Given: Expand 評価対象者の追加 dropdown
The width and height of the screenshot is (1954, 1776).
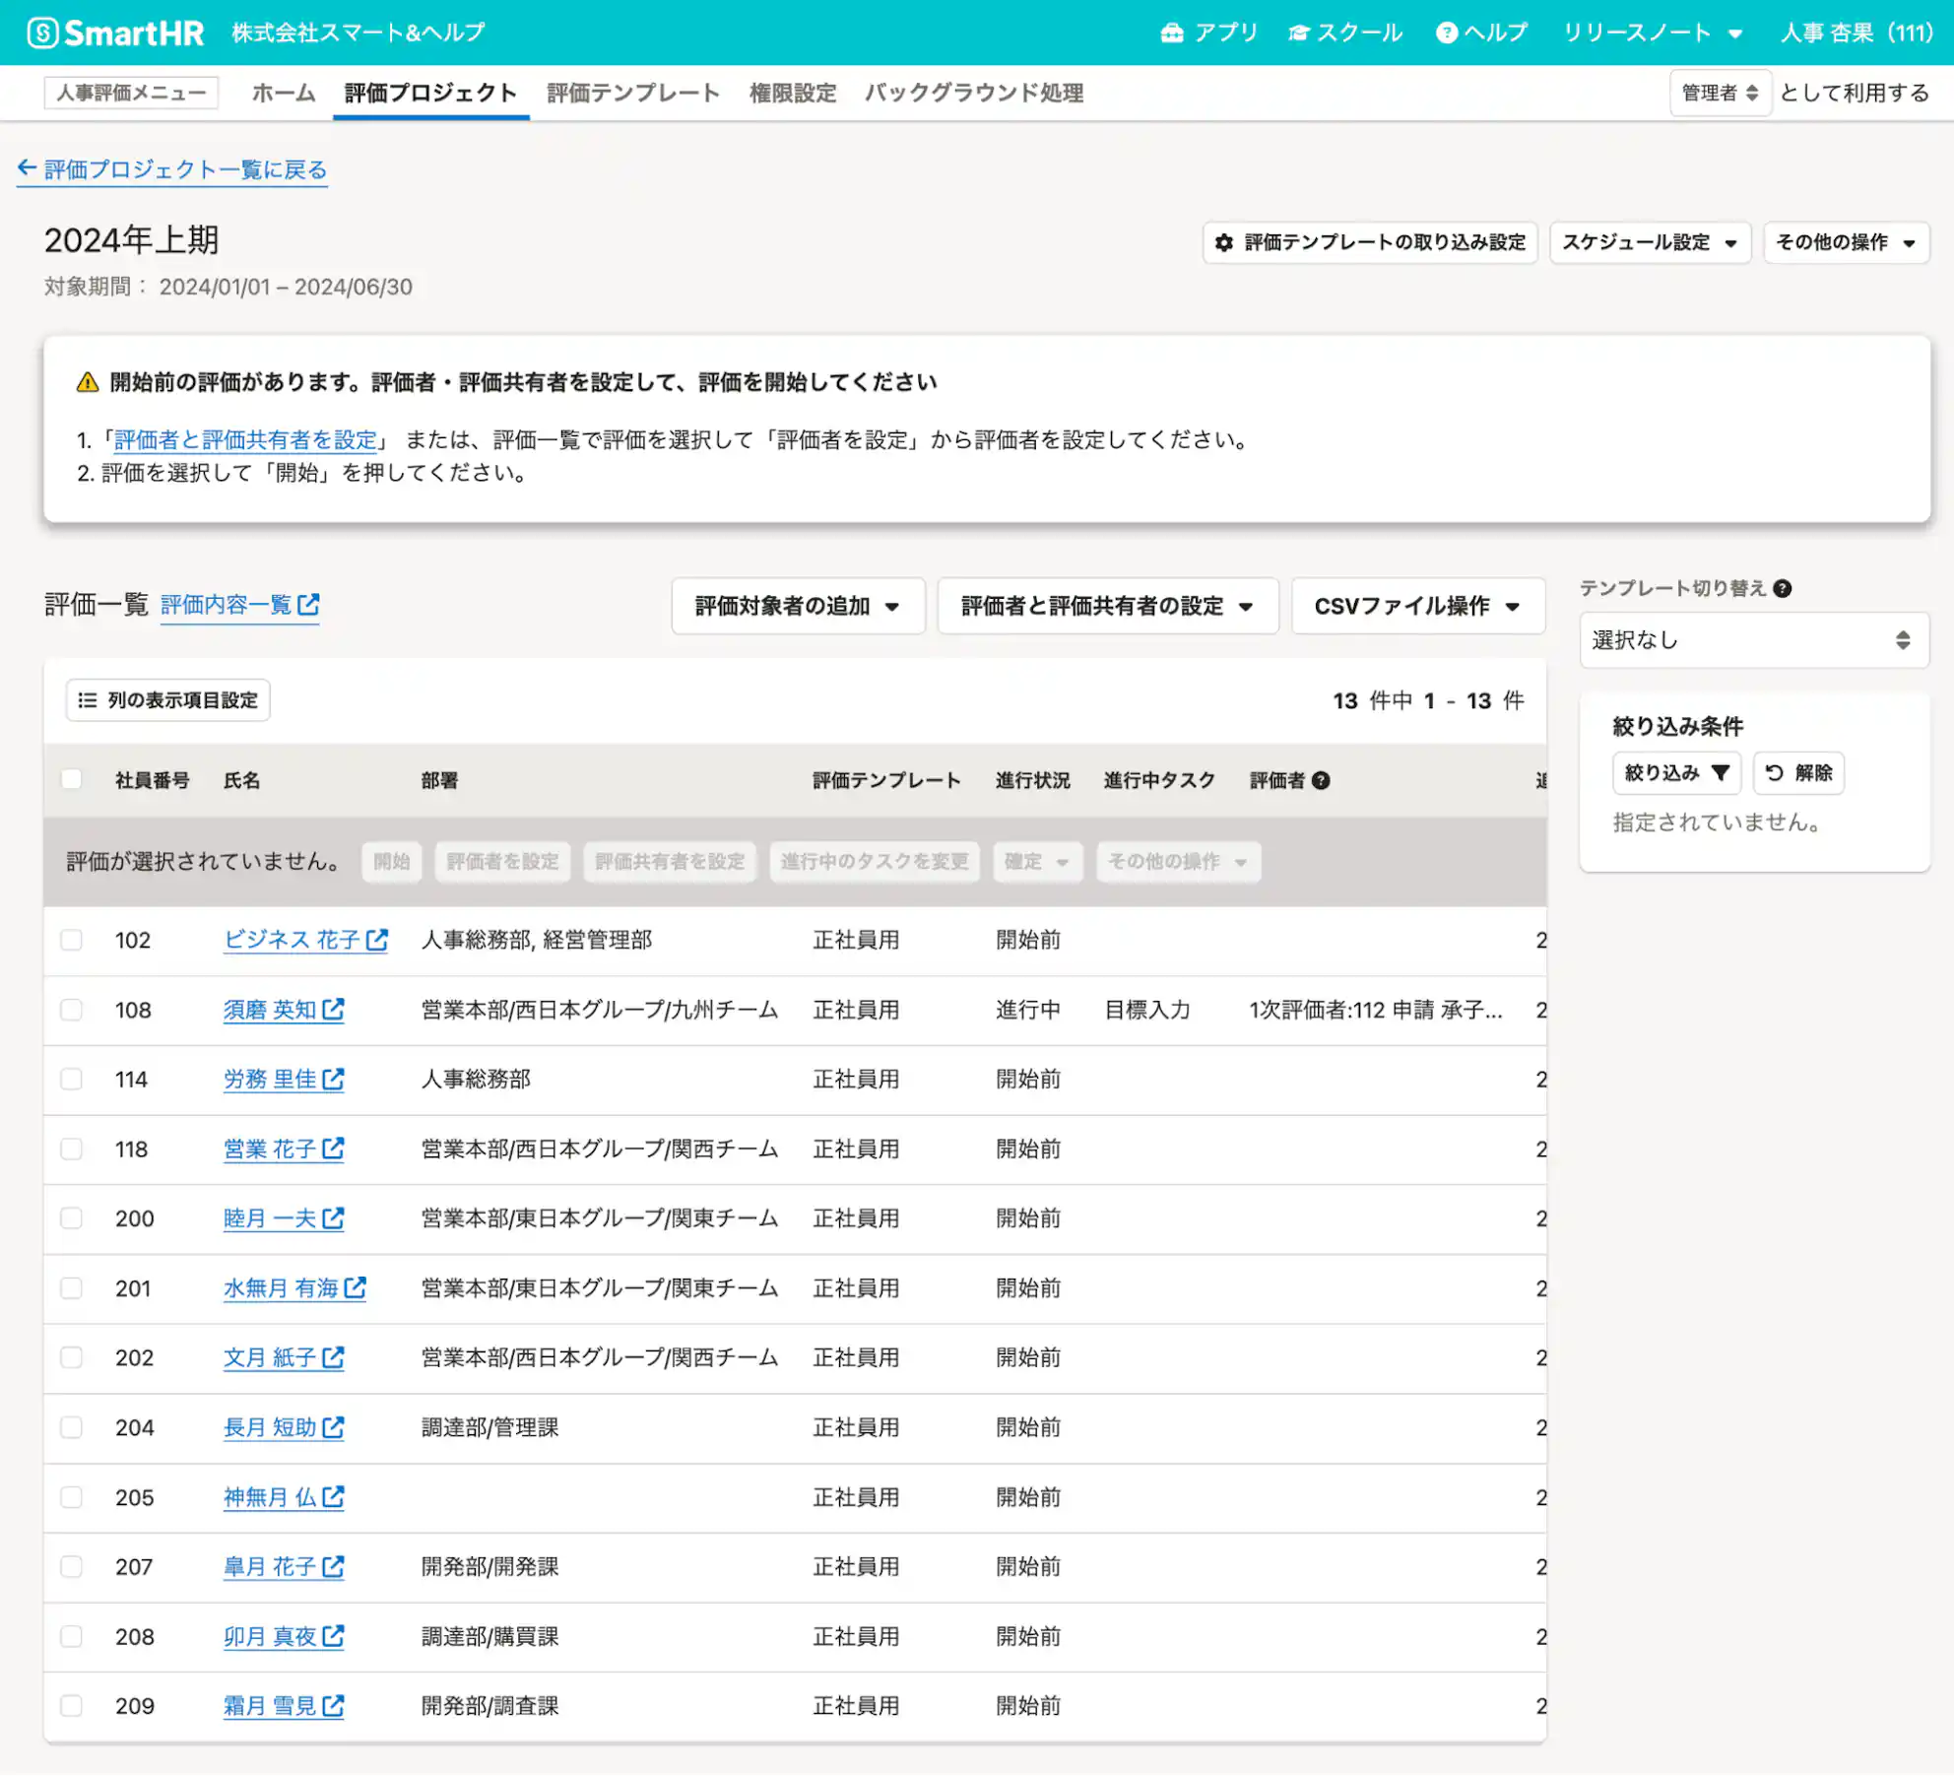Looking at the screenshot, I should coord(798,606).
